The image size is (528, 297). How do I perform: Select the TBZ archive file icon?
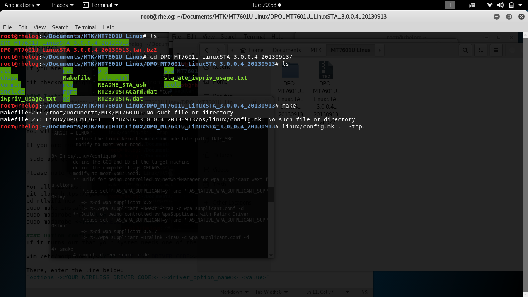(326, 71)
